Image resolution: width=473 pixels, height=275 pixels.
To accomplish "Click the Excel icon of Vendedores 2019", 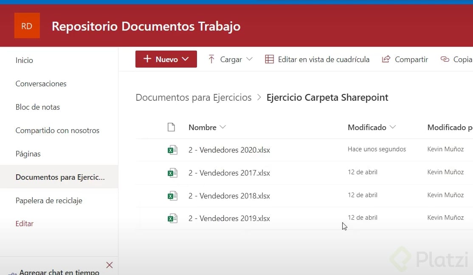I will (172, 218).
